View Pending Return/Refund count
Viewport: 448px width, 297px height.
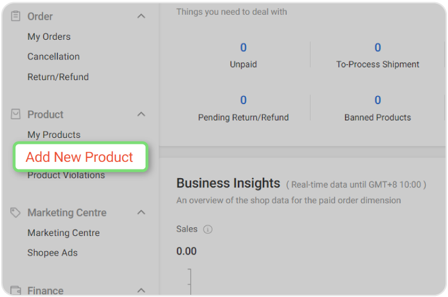click(x=243, y=100)
